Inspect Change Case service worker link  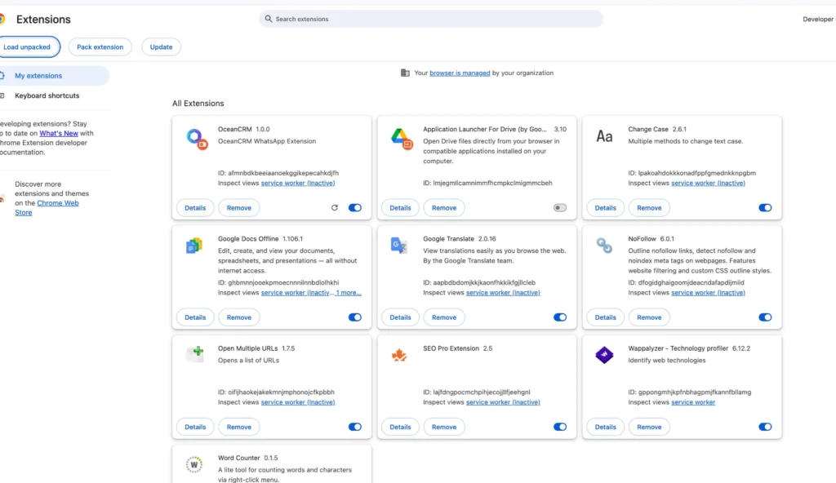[x=708, y=183]
